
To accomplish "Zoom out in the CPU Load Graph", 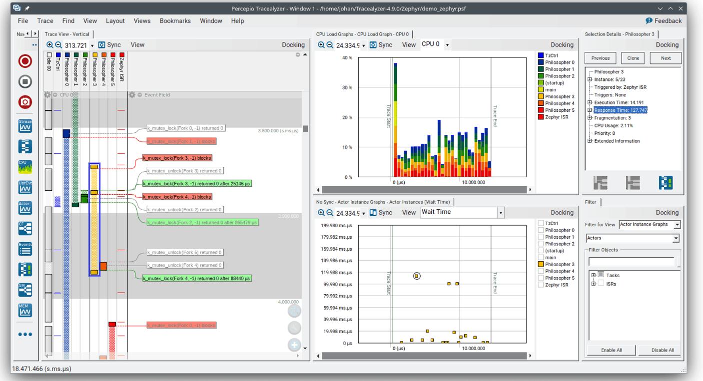I will point(330,45).
